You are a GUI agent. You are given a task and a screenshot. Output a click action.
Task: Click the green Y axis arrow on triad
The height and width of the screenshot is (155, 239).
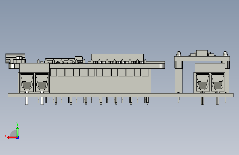[18, 132]
